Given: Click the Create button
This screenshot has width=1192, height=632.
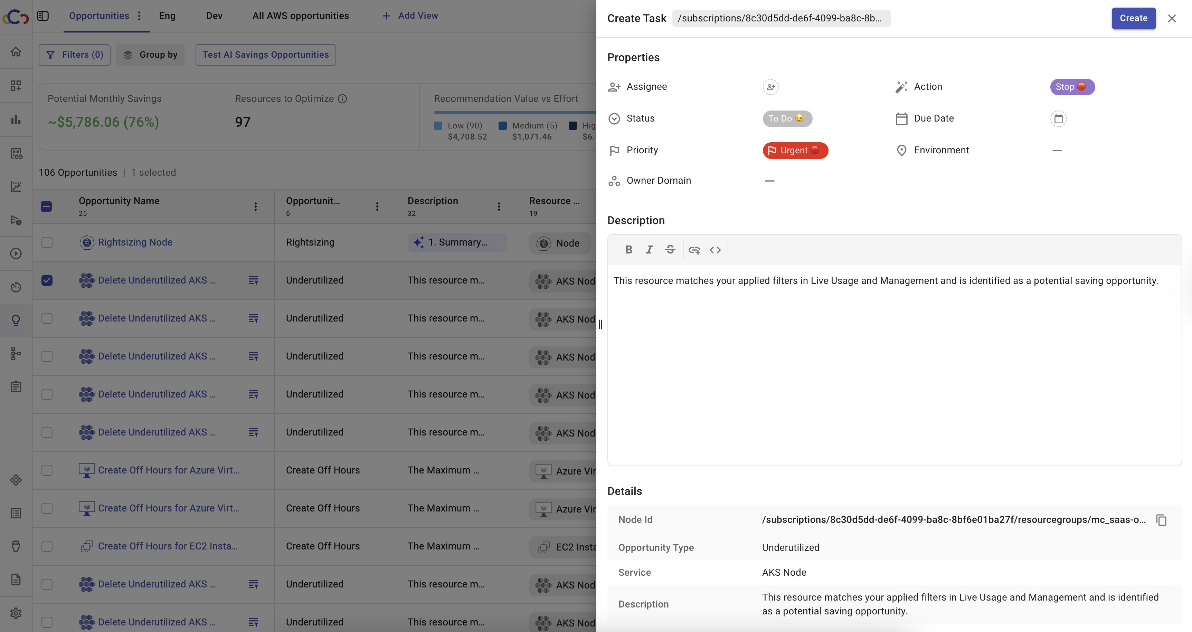Looking at the screenshot, I should click(1133, 19).
